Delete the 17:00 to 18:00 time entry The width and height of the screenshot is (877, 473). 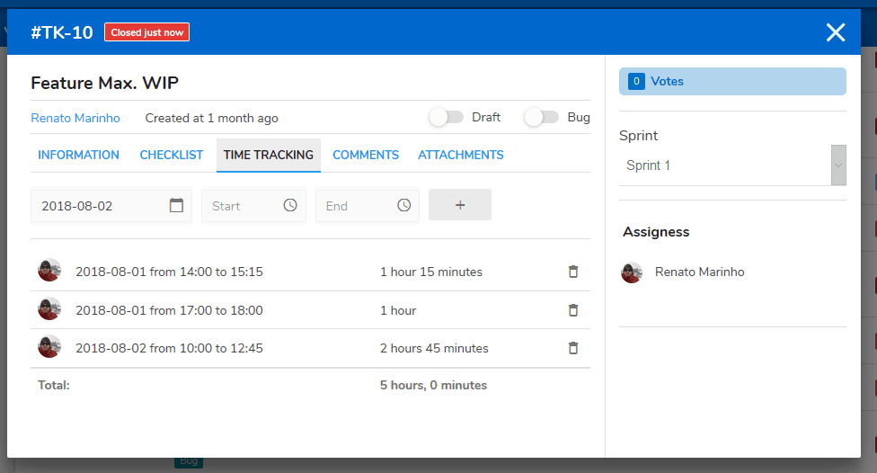tap(573, 310)
